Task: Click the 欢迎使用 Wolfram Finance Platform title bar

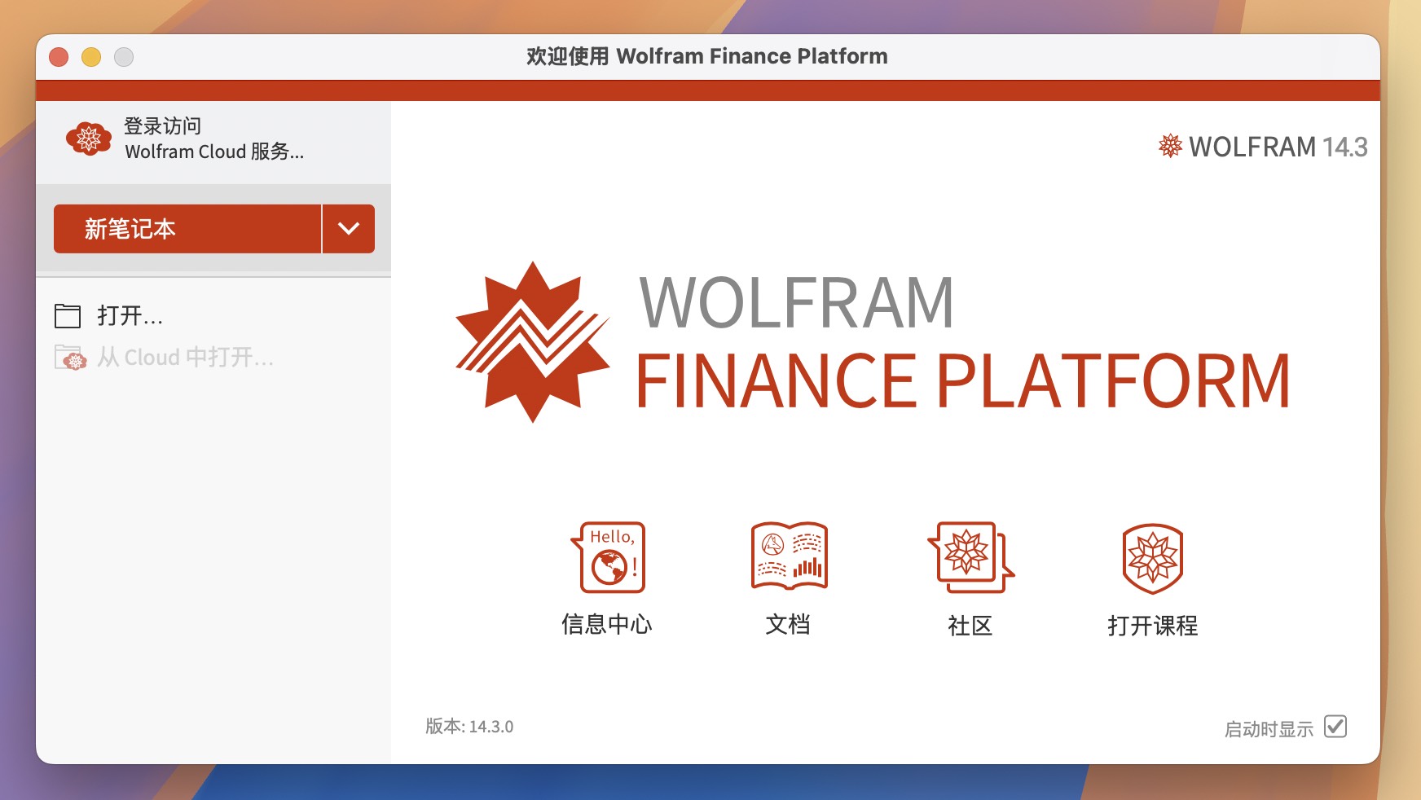Action: point(706,55)
